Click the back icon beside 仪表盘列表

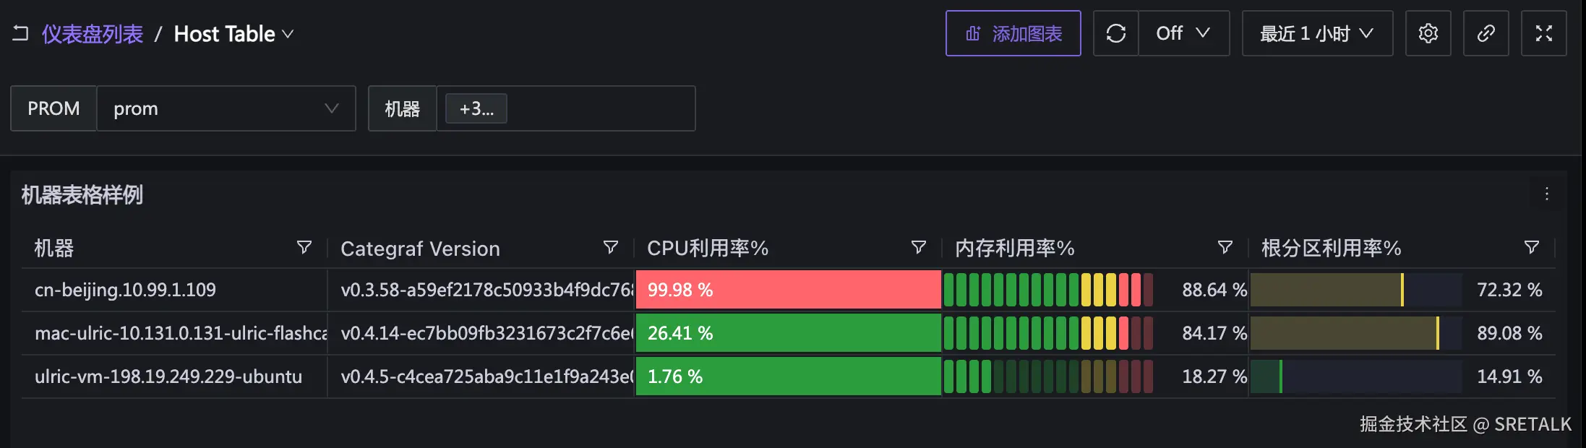[20, 33]
